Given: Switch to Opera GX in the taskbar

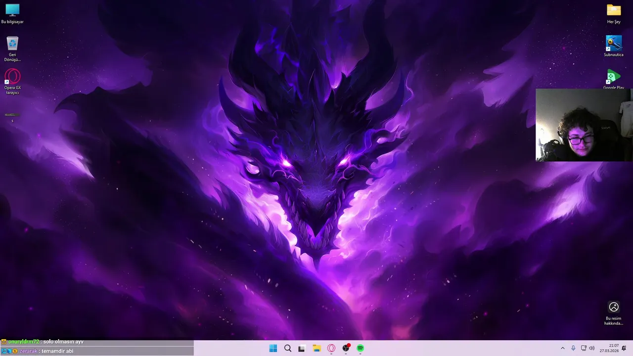Looking at the screenshot, I should [331, 348].
